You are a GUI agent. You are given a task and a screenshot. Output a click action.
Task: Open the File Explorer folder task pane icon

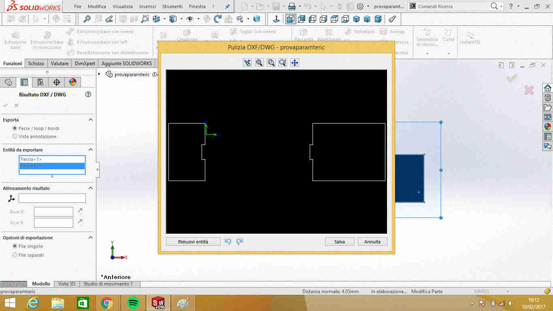(548, 107)
